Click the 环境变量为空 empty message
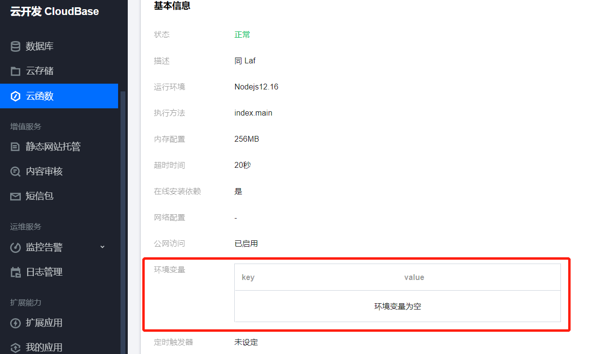This screenshot has width=589, height=354. (398, 307)
